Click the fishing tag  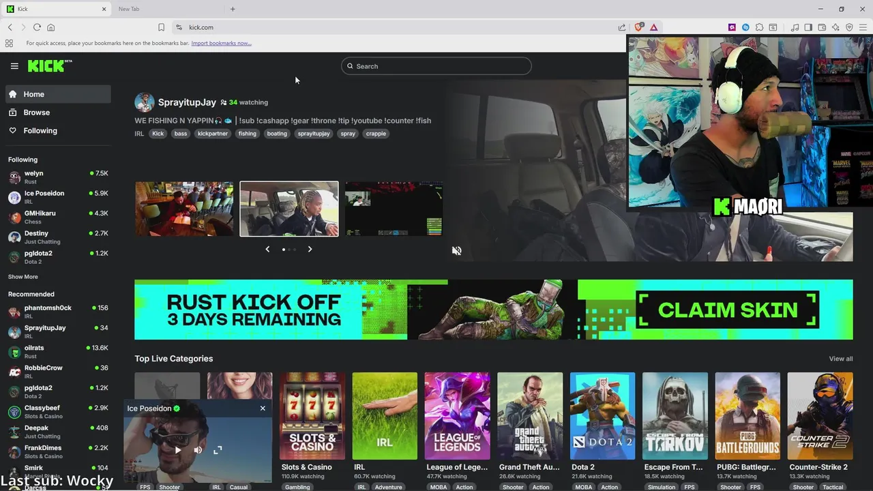(248, 134)
